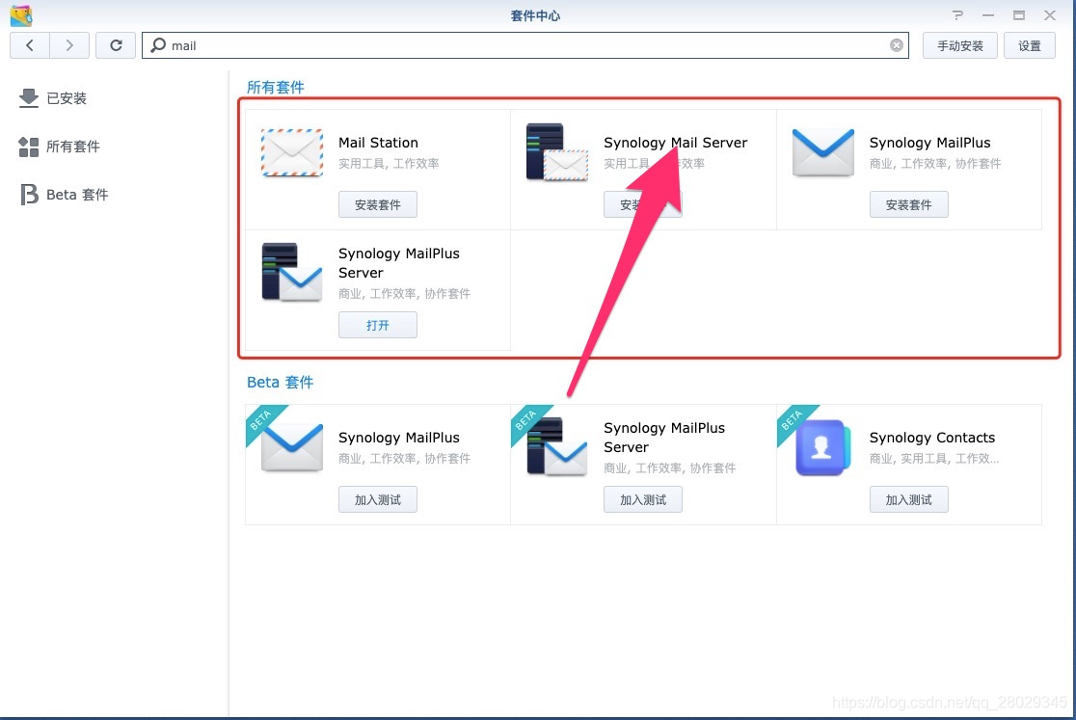Viewport: 1076px width, 720px height.
Task: Go back with the left arrow button
Action: click(x=30, y=45)
